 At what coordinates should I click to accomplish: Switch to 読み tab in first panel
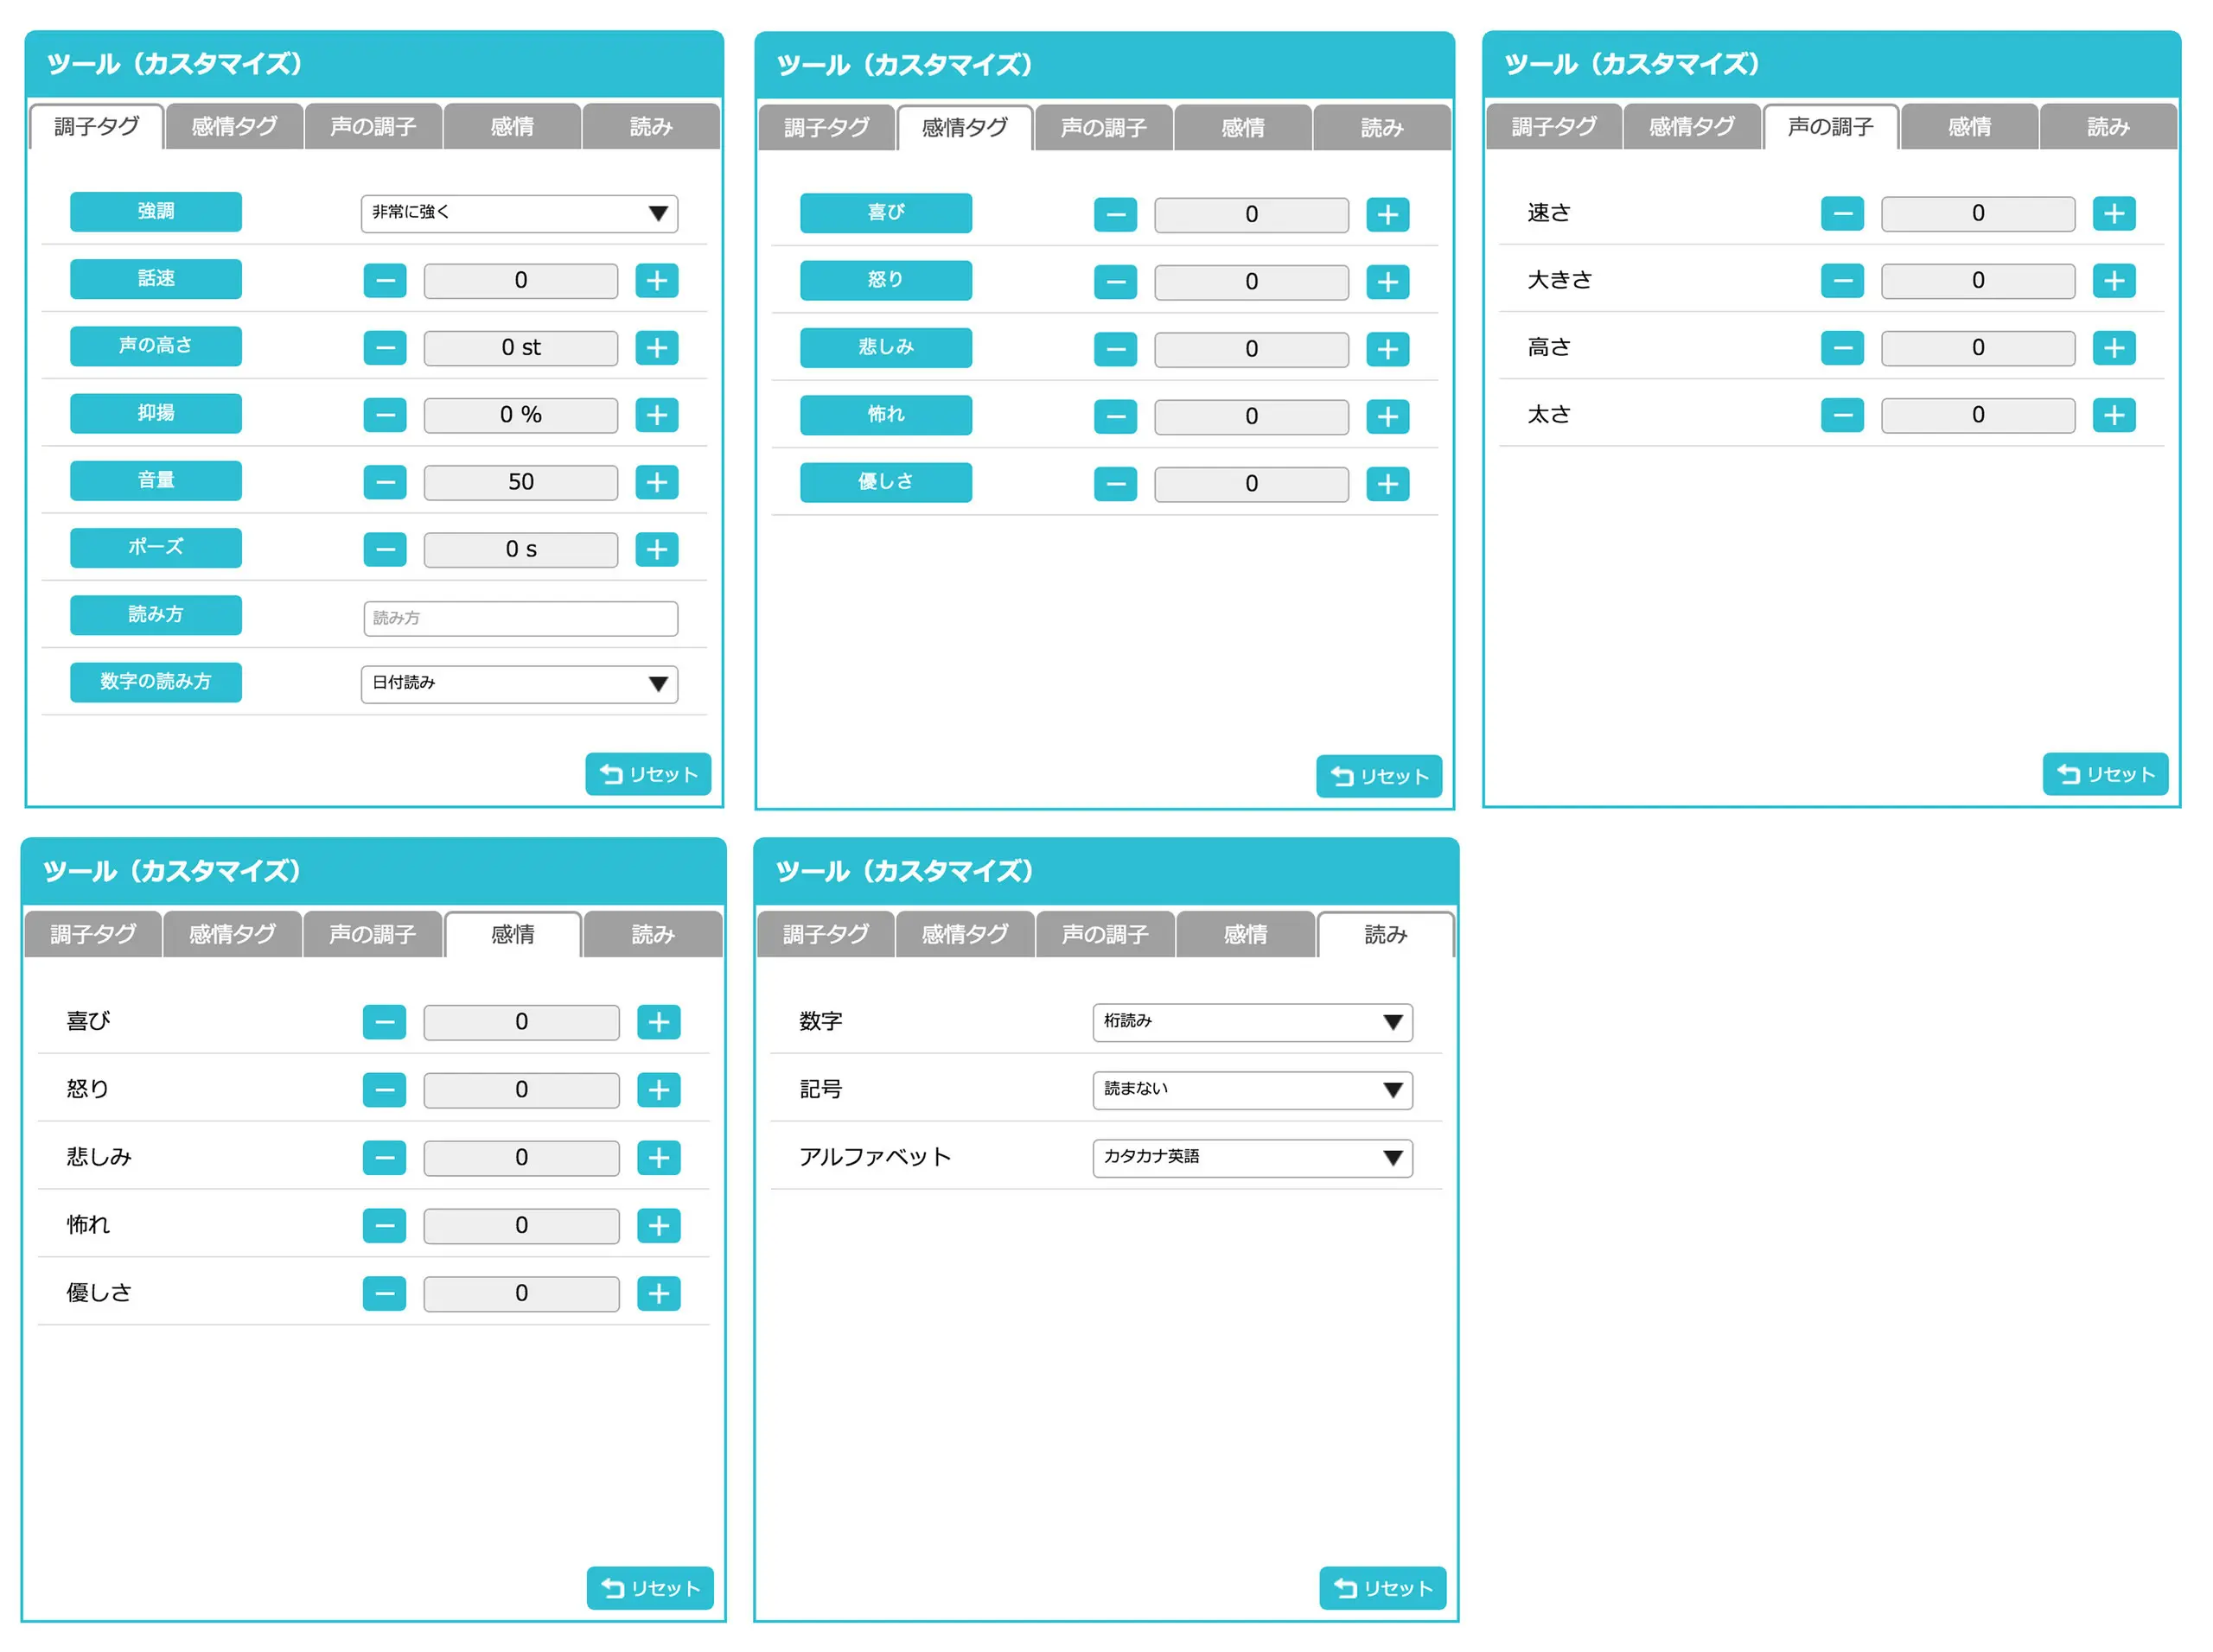(x=651, y=127)
